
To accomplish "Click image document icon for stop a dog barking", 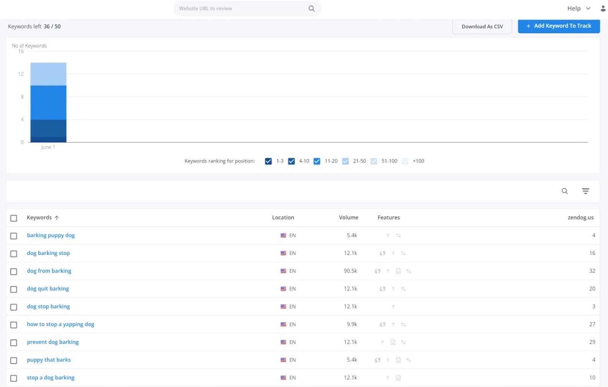I will tap(398, 378).
